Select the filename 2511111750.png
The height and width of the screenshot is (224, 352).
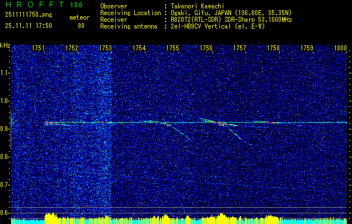coord(29,15)
